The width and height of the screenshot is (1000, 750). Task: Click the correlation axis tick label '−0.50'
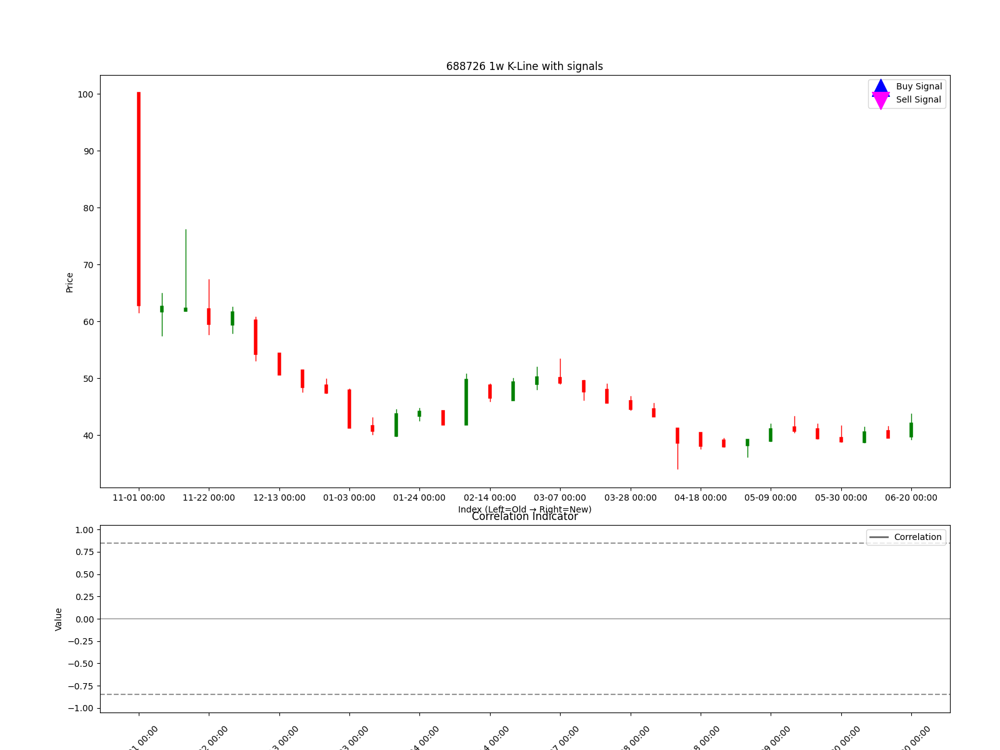tap(81, 664)
